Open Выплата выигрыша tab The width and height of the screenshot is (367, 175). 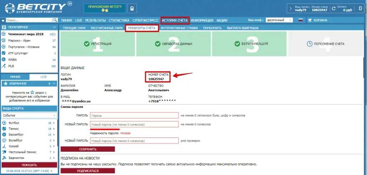coord(243,28)
